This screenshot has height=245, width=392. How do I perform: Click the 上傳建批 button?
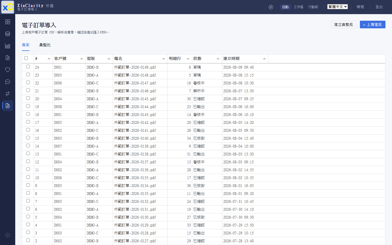[x=373, y=24]
